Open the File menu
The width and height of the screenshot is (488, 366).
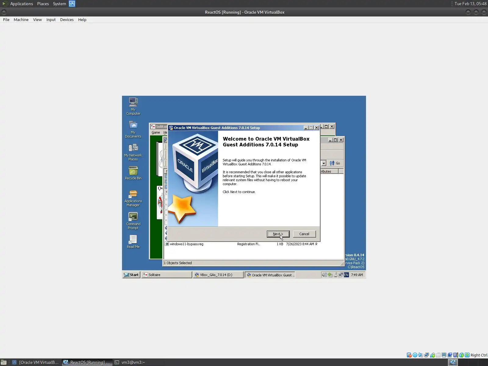(6, 20)
